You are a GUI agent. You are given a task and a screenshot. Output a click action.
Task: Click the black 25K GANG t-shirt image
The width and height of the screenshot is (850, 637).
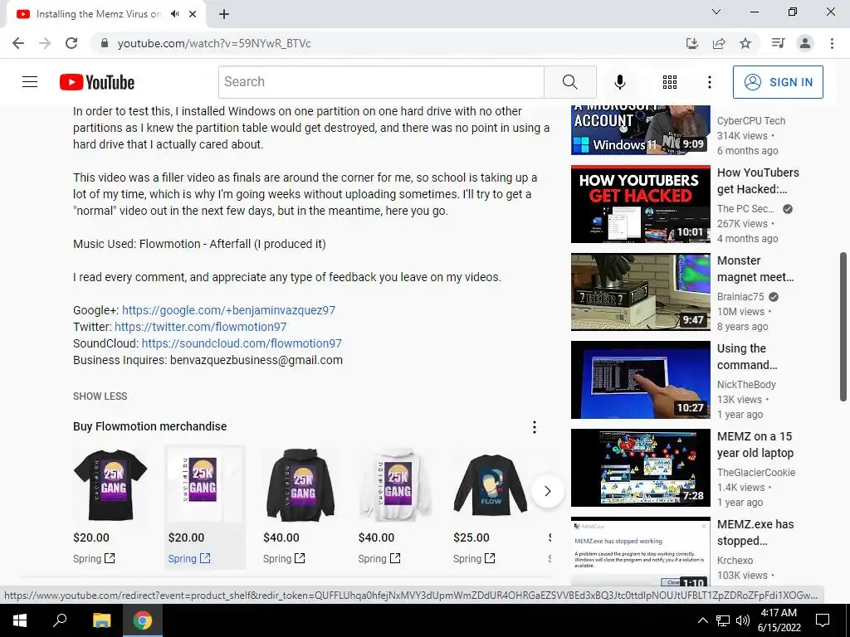[x=110, y=484]
